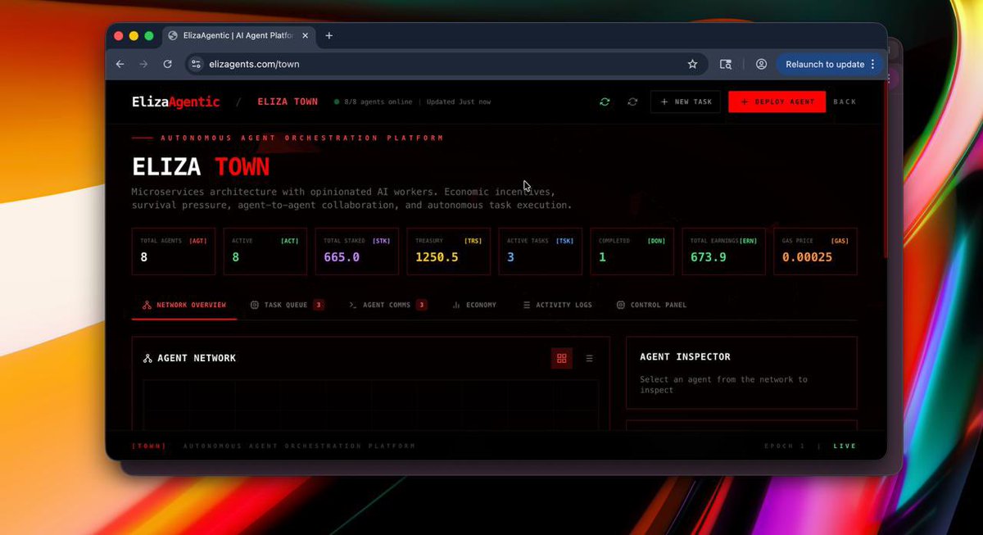Viewport: 983px width, 535px height.
Task: Open site information icon in address bar
Action: tap(195, 64)
